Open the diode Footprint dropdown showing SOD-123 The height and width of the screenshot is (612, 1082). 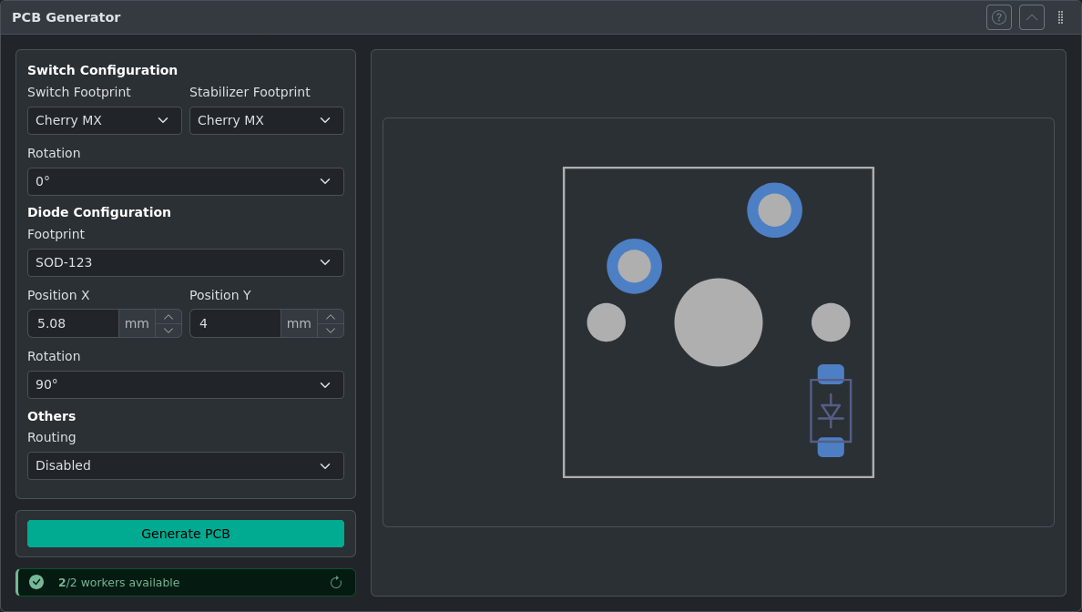[x=185, y=262]
